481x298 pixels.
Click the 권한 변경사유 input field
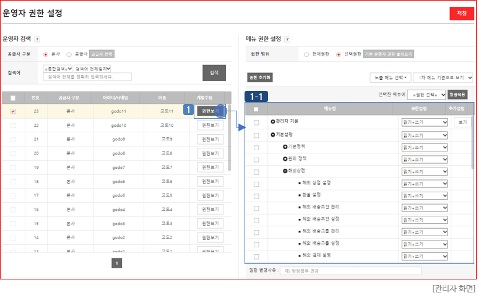350,271
